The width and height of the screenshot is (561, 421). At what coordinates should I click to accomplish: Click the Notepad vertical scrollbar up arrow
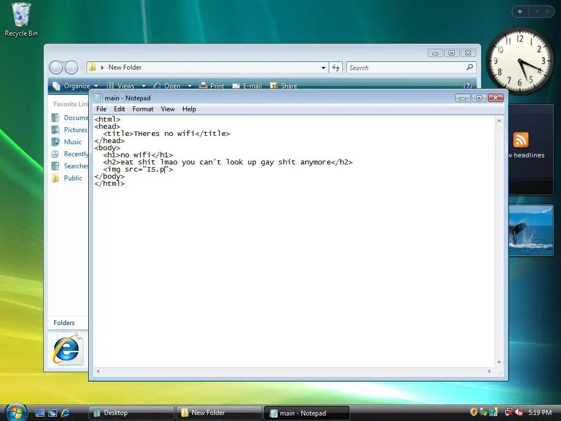pos(499,121)
